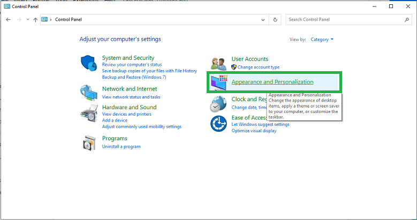Viewport: 417px width, 220px height.
Task: Click Let Windows suggest settings
Action: click(260, 124)
